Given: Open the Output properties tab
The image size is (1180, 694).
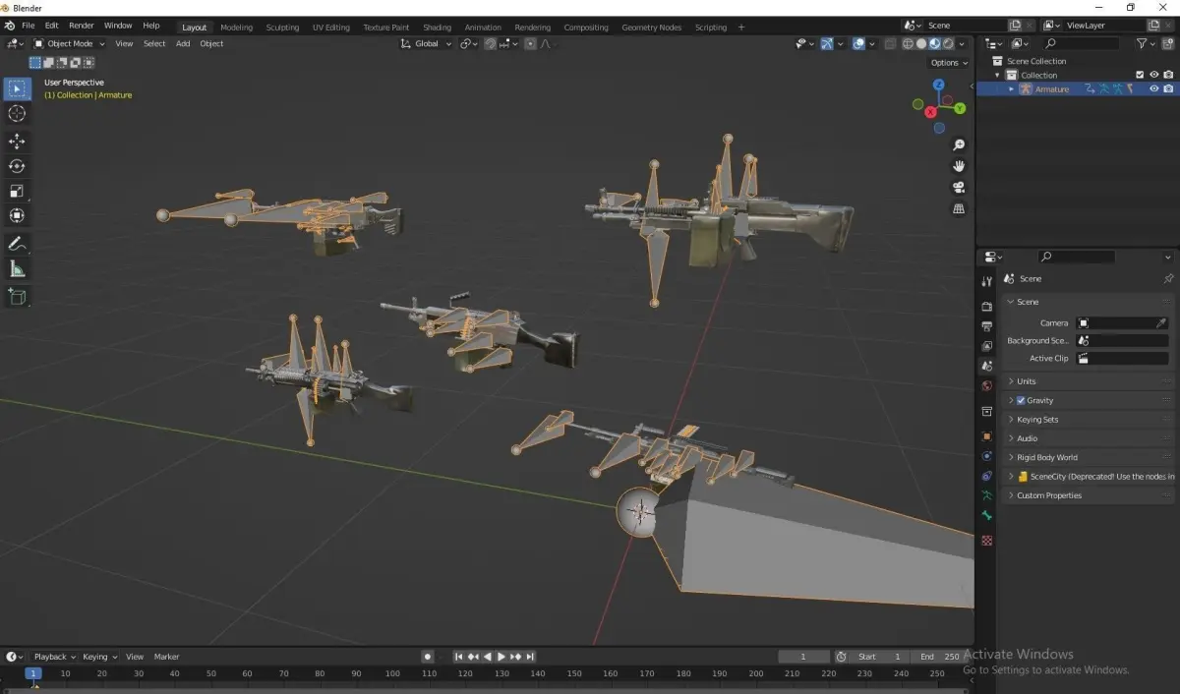Looking at the screenshot, I should (987, 326).
